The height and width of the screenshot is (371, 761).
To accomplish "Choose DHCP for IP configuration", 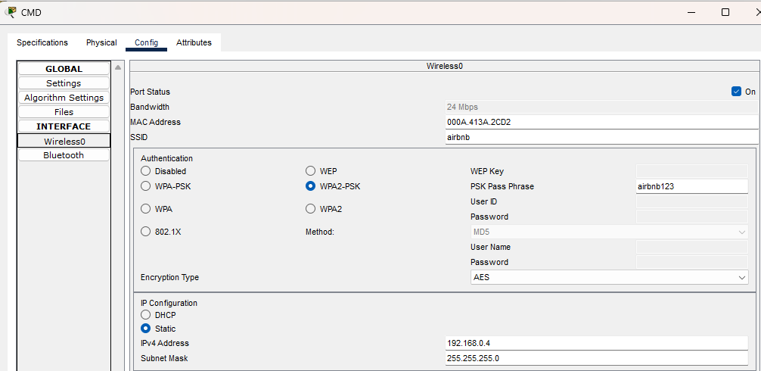I will click(146, 315).
